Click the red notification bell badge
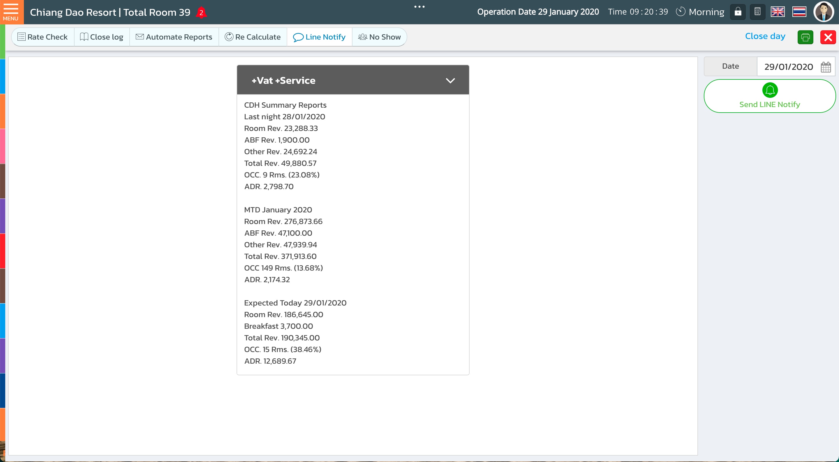839x462 pixels. coord(201,13)
